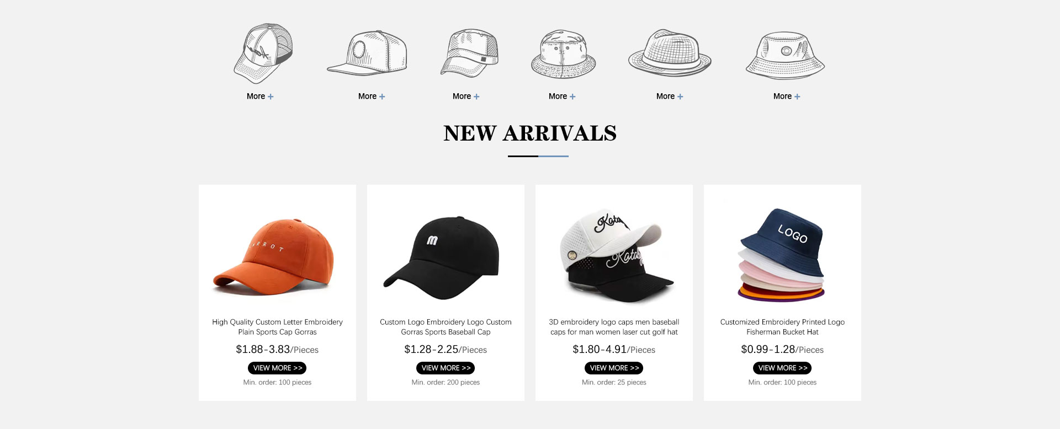This screenshot has width=1060, height=429.
Task: Expand More under the fedora hat icon
Action: click(670, 96)
